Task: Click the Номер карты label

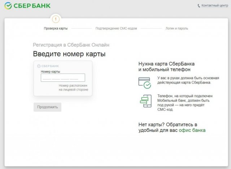Action: coord(51,72)
